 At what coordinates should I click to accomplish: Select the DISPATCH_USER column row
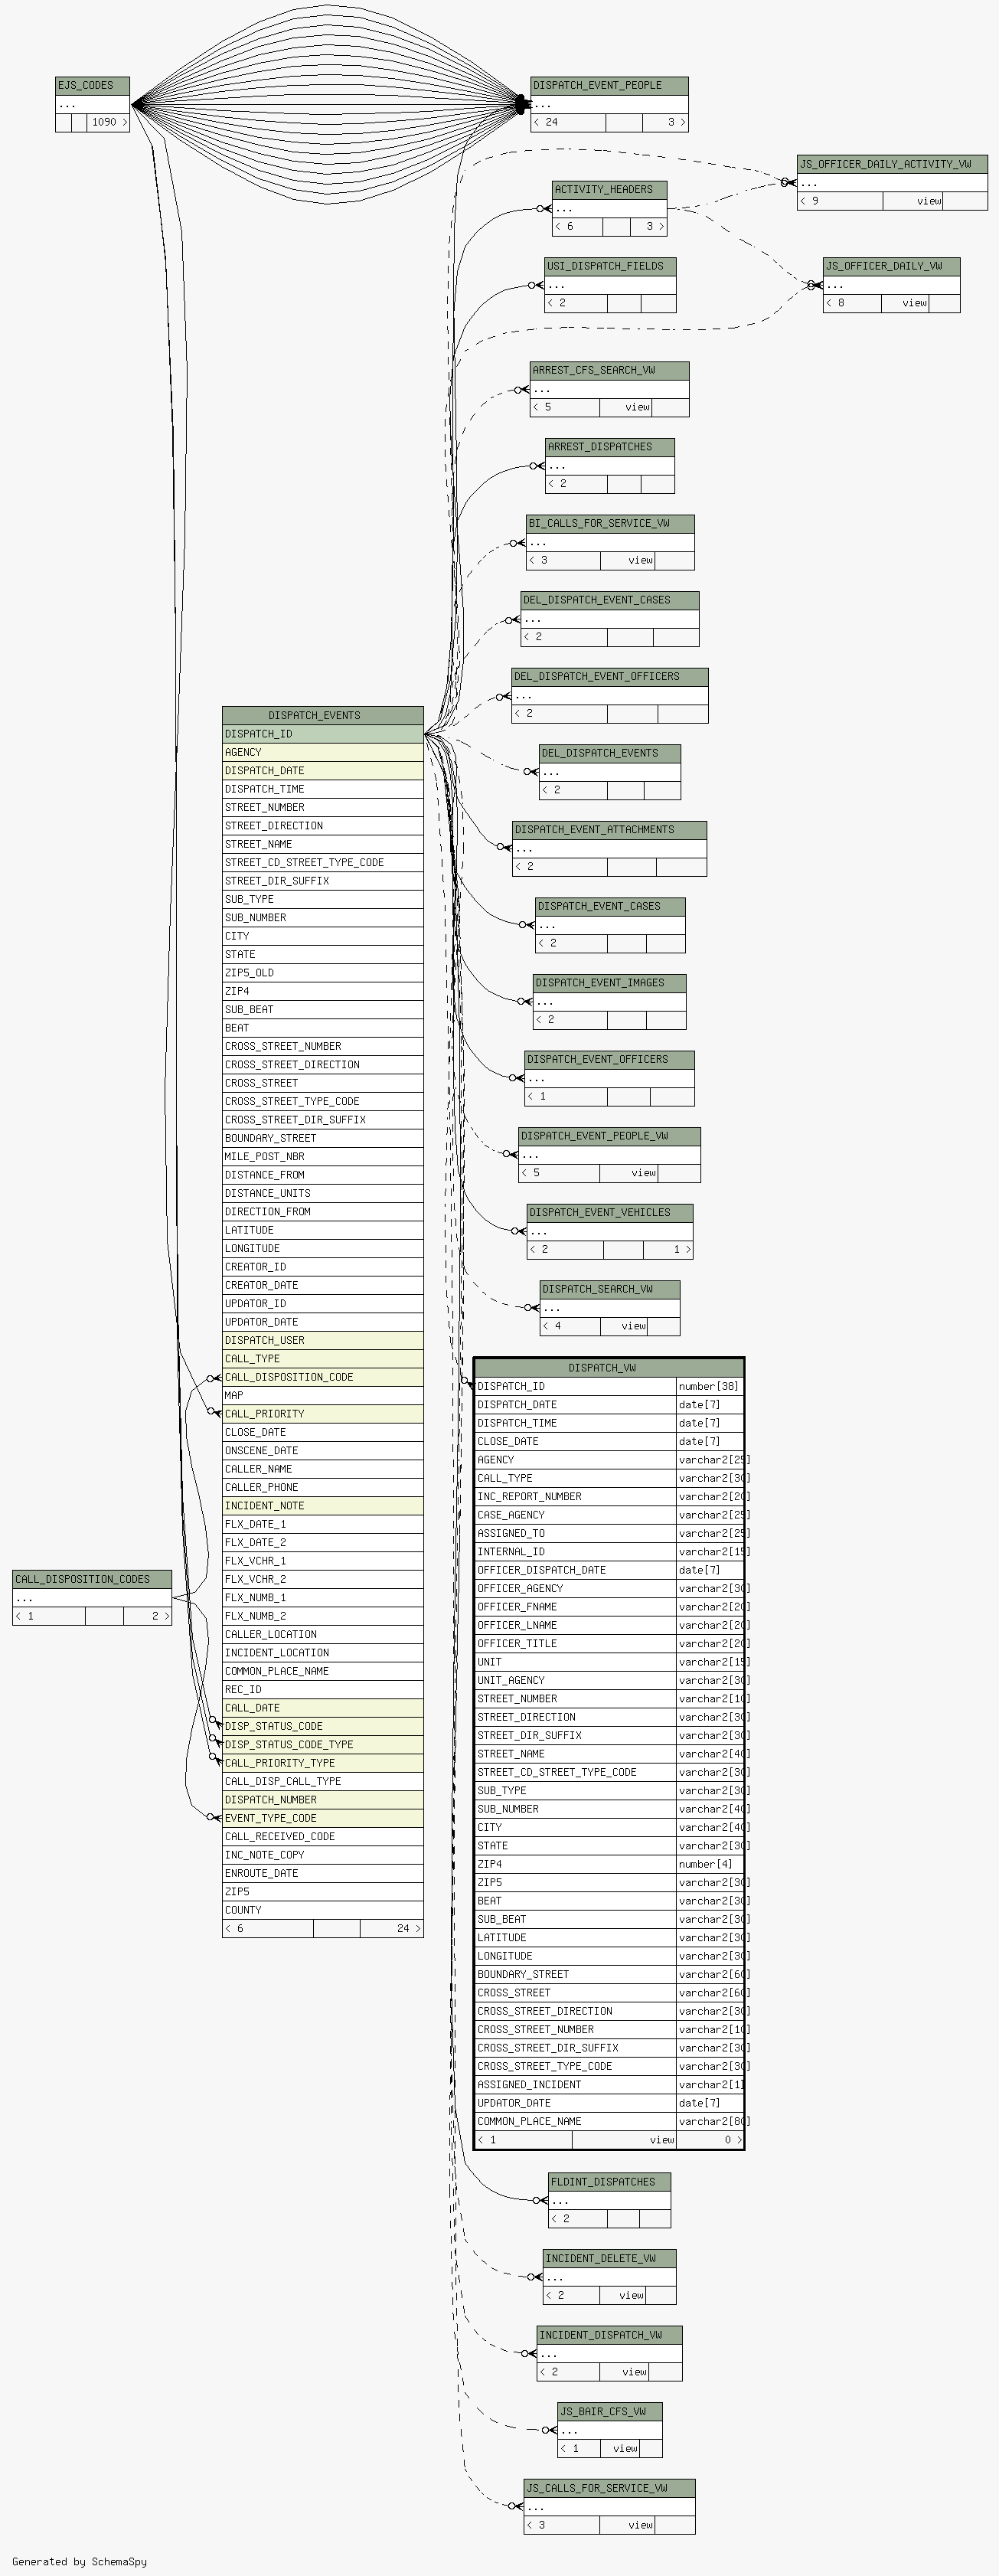(323, 1341)
